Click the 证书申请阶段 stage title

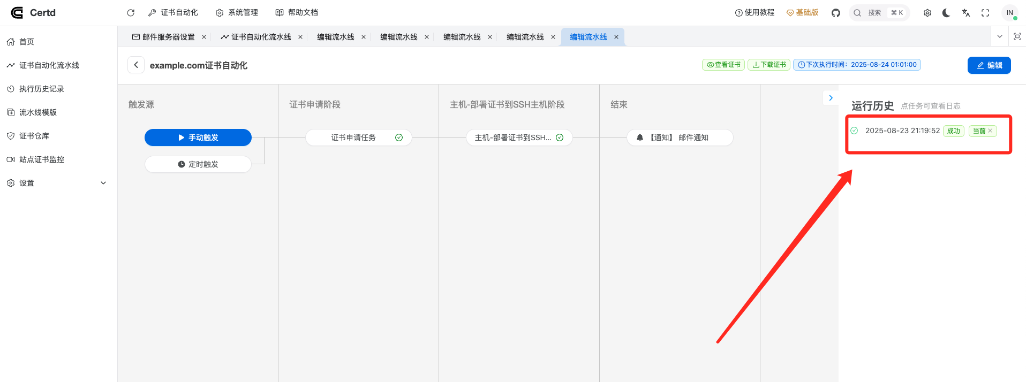(x=315, y=104)
